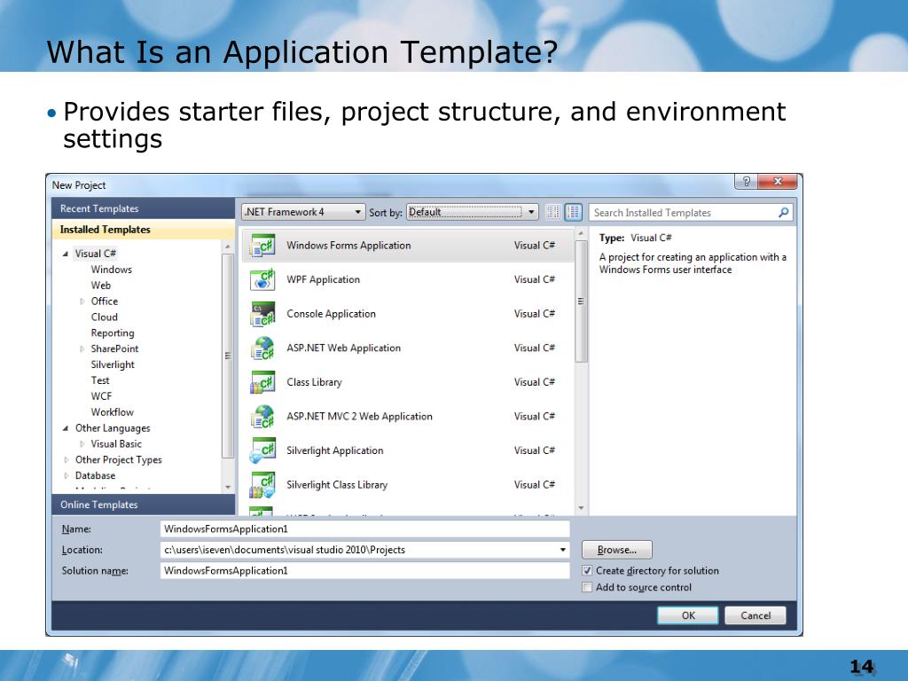Image resolution: width=908 pixels, height=681 pixels.
Task: Select 'WPF Application' template name
Action: (x=323, y=279)
